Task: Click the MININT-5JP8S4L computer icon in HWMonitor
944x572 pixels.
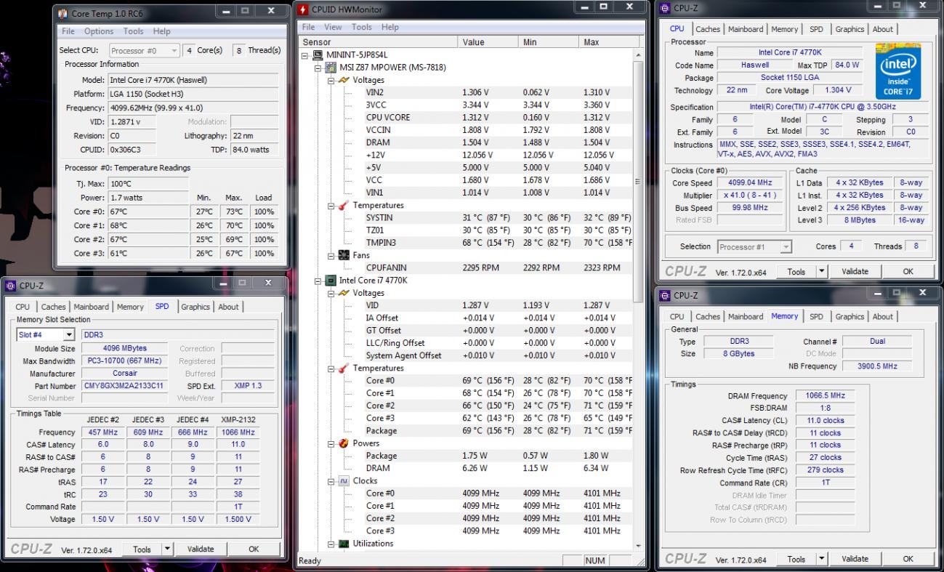Action: [x=318, y=55]
